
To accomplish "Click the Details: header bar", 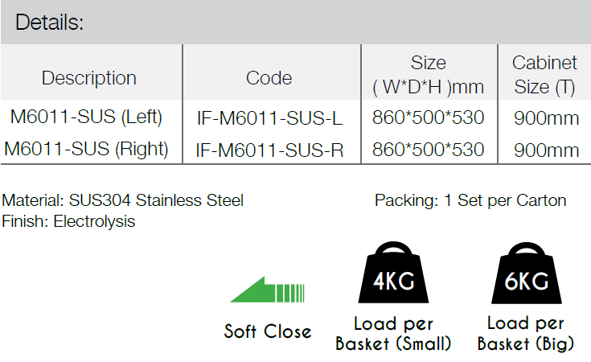I will click(x=296, y=23).
